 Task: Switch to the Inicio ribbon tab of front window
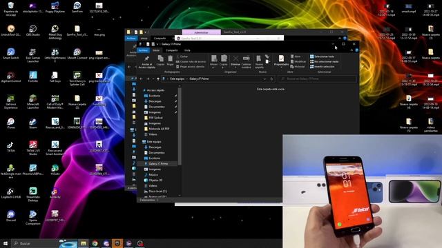(156, 50)
